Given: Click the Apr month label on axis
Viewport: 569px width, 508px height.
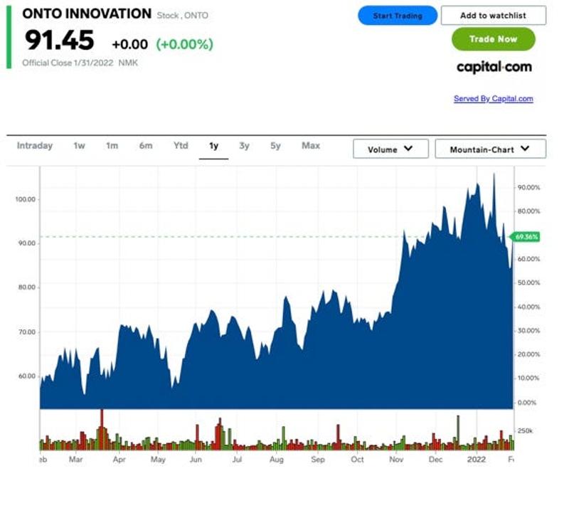Looking at the screenshot, I should coord(119,460).
